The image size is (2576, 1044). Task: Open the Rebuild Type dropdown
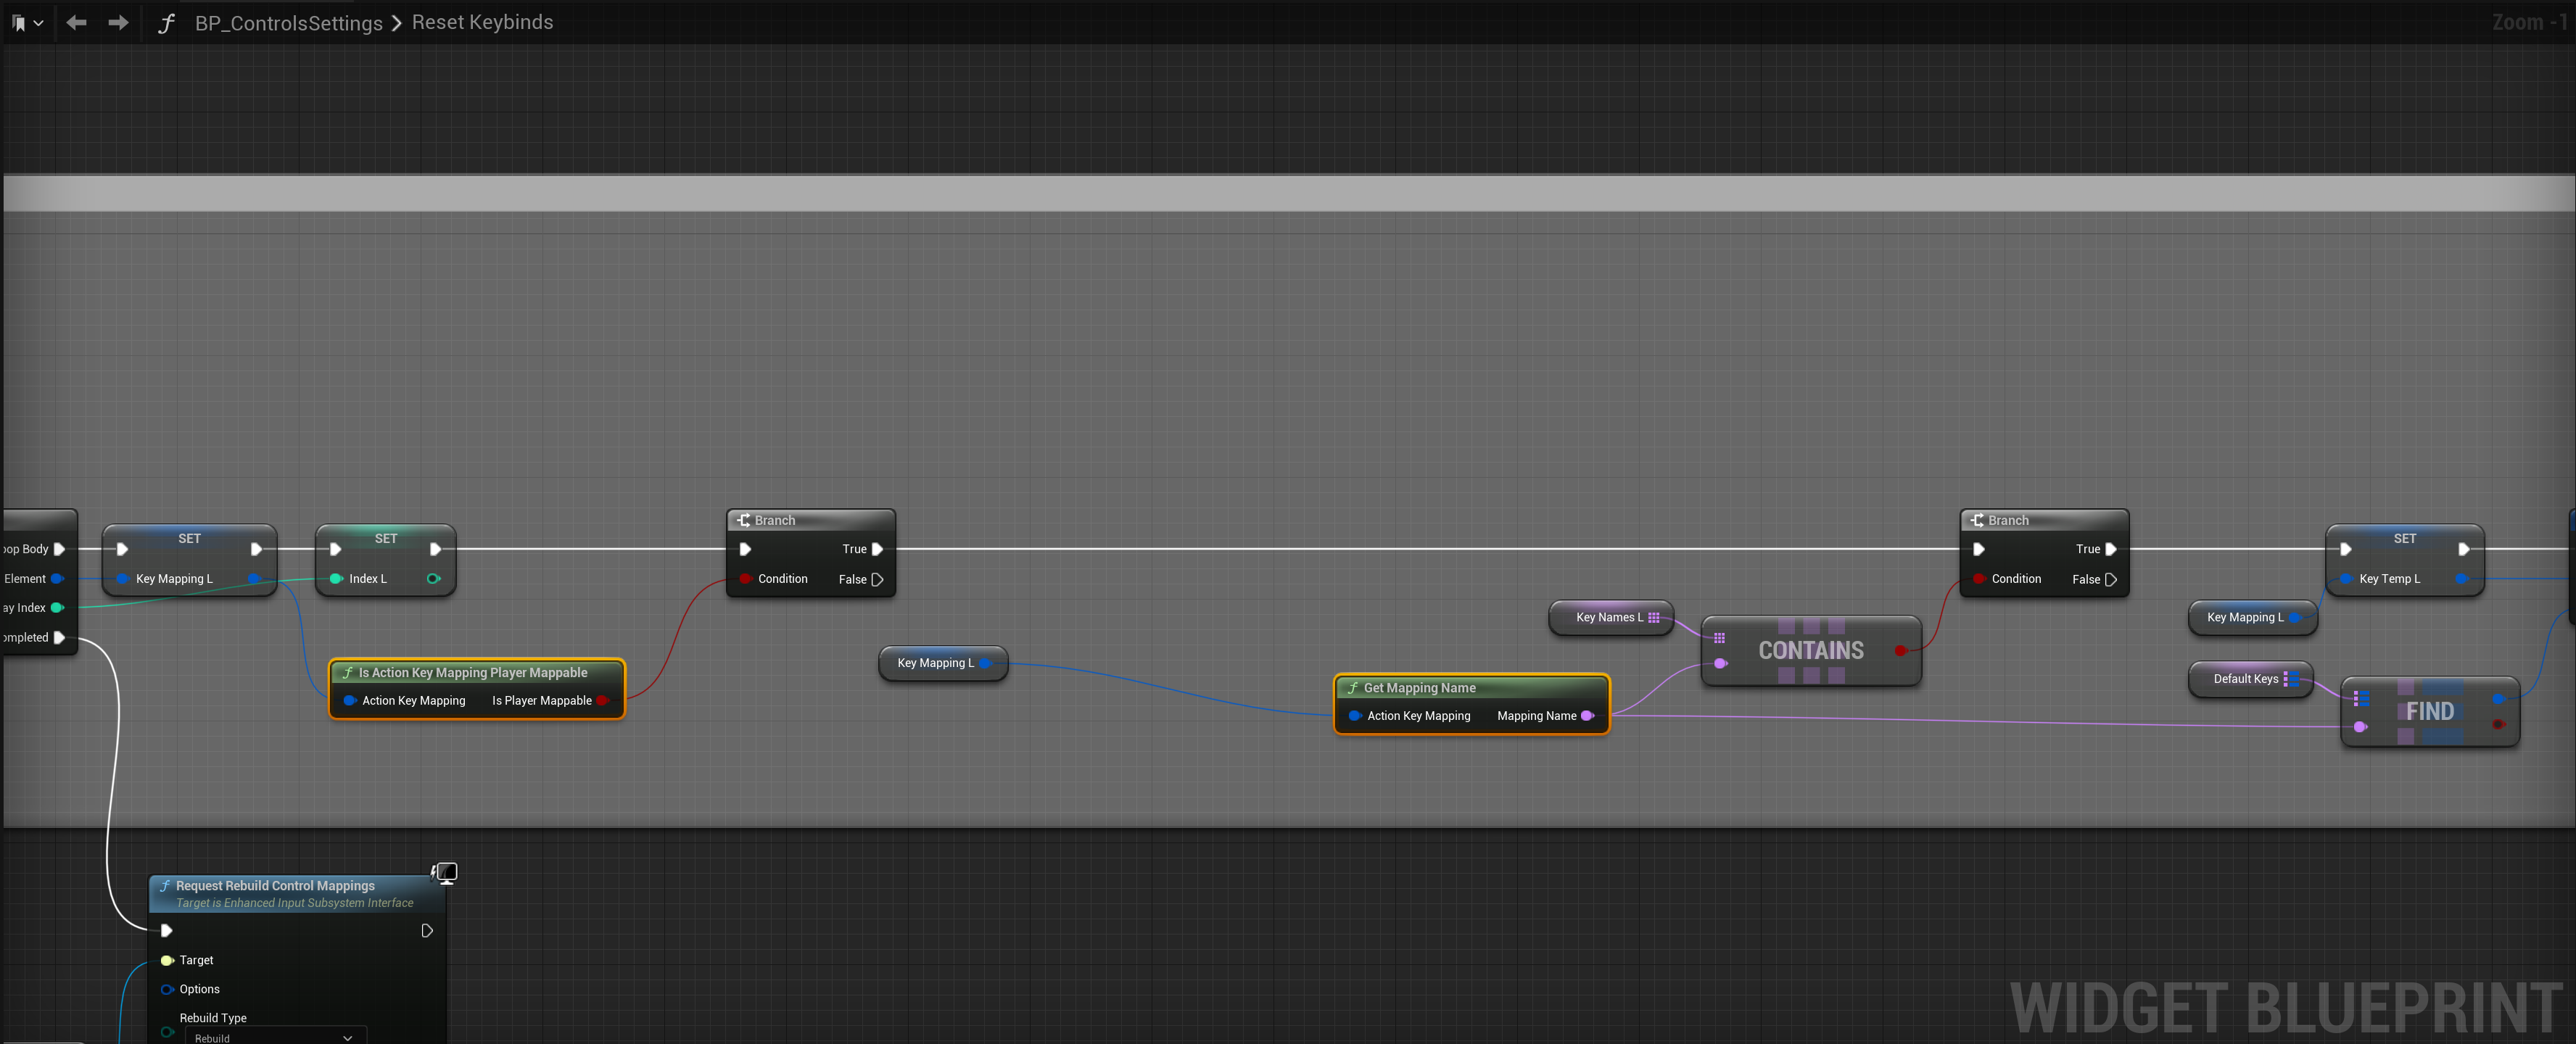tap(275, 1037)
